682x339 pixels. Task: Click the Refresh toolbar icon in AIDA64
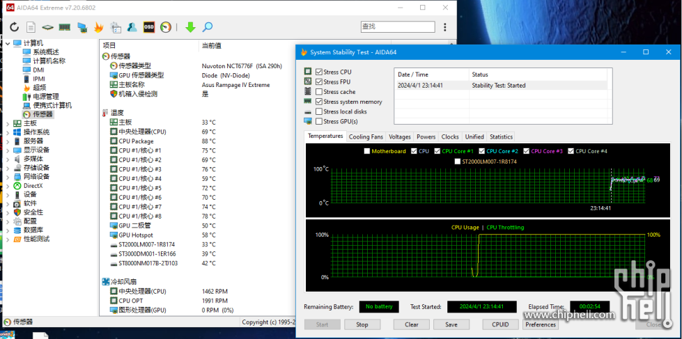click(x=15, y=27)
